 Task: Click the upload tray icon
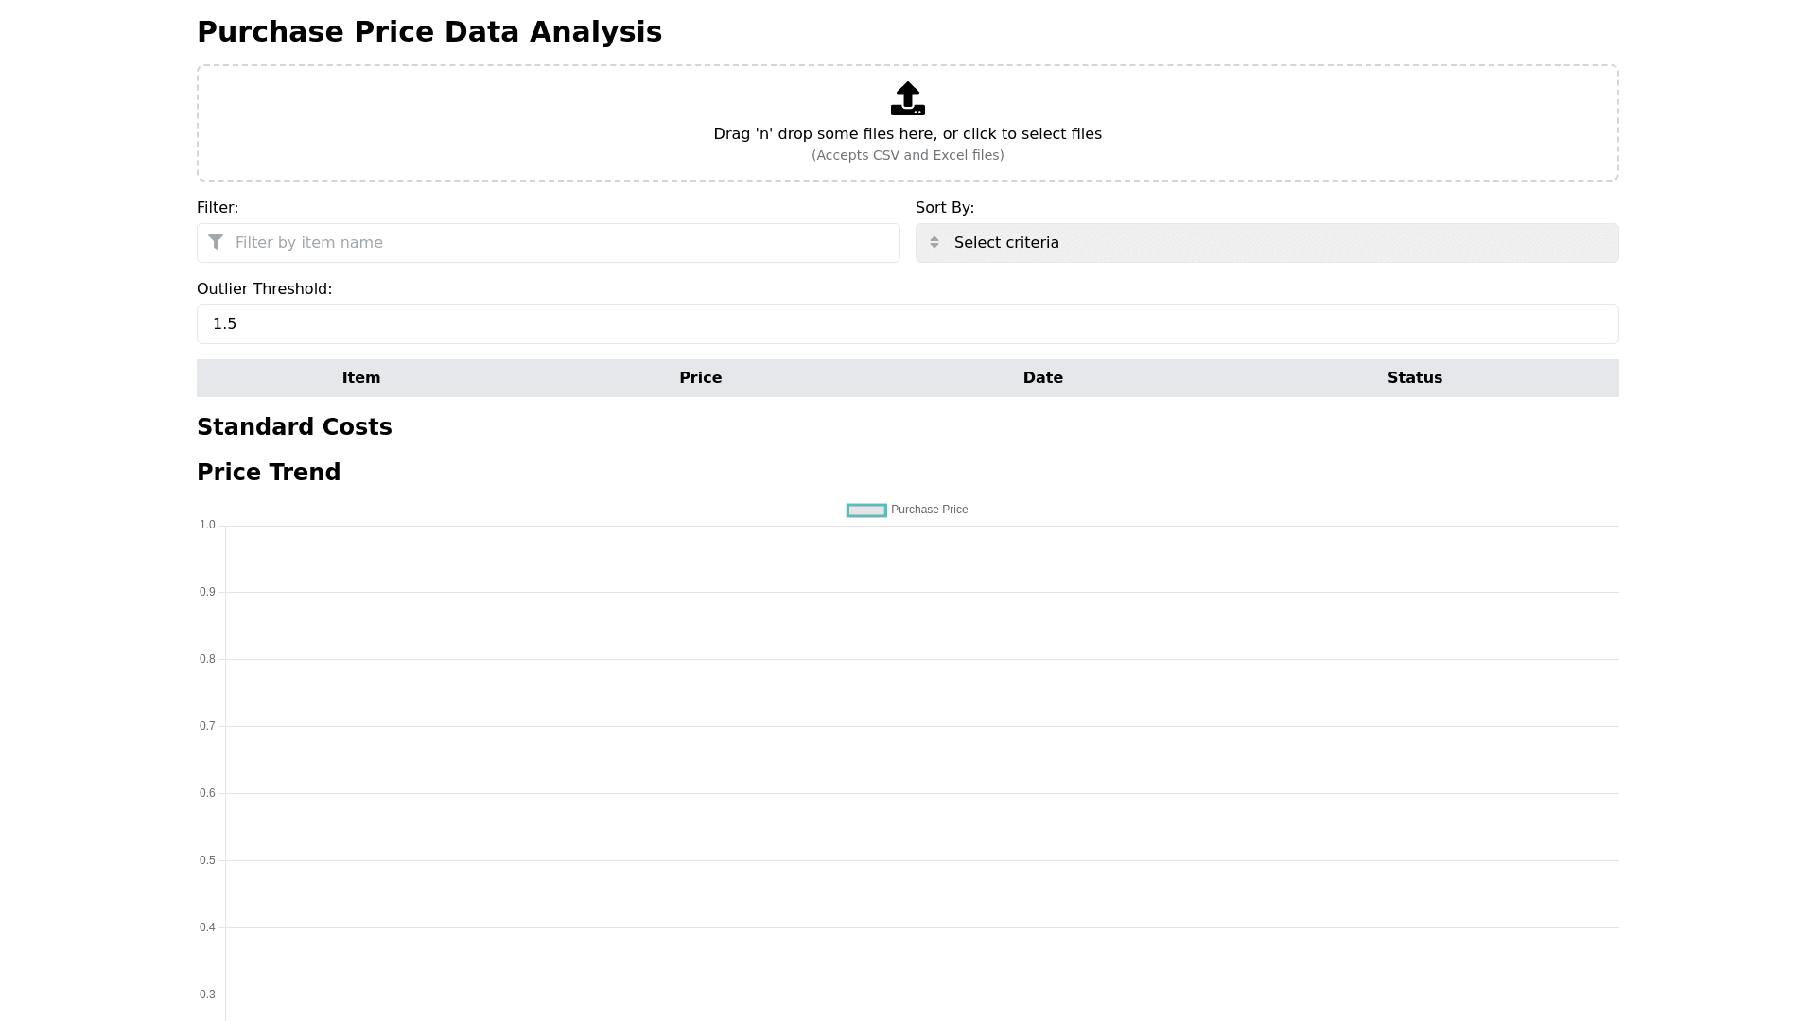pyautogui.click(x=907, y=98)
